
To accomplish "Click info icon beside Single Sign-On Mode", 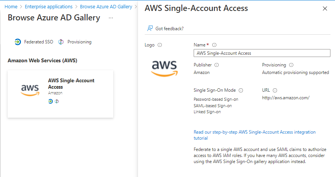I will point(241,90).
